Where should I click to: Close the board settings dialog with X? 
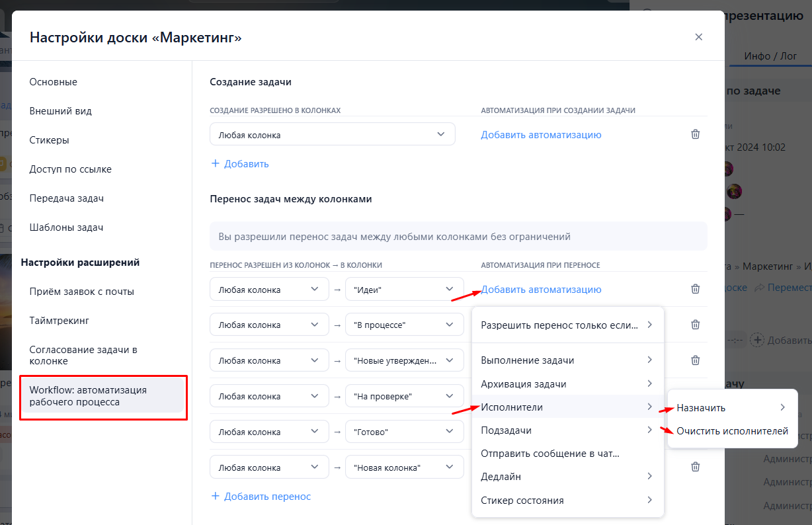pyautogui.click(x=698, y=37)
